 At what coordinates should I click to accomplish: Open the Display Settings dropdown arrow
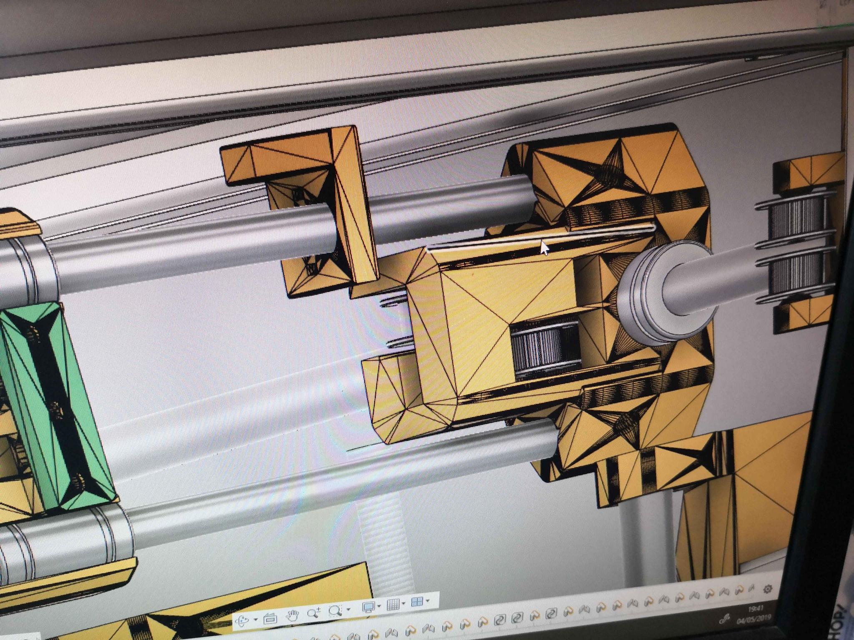(379, 606)
